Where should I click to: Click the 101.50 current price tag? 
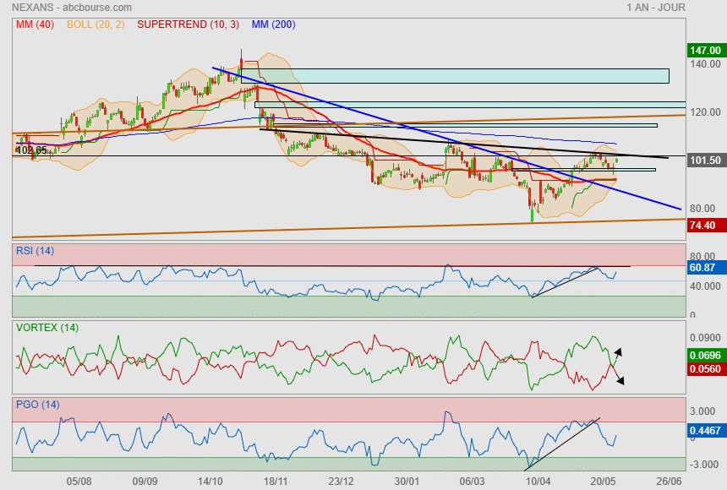click(705, 161)
